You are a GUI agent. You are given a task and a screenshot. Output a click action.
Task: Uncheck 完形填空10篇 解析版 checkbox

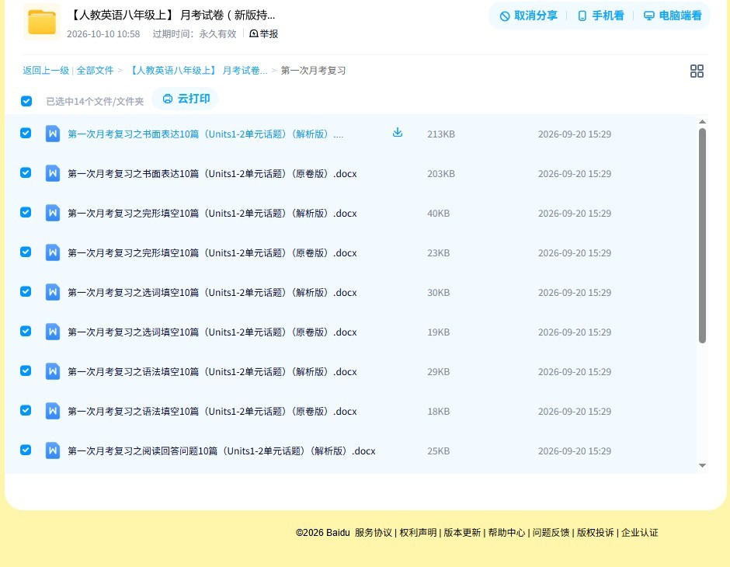(26, 212)
